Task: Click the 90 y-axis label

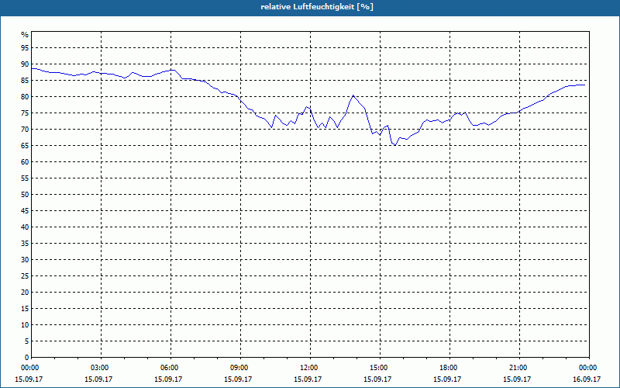Action: 25,64
